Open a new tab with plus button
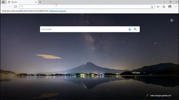 [40, 2]
